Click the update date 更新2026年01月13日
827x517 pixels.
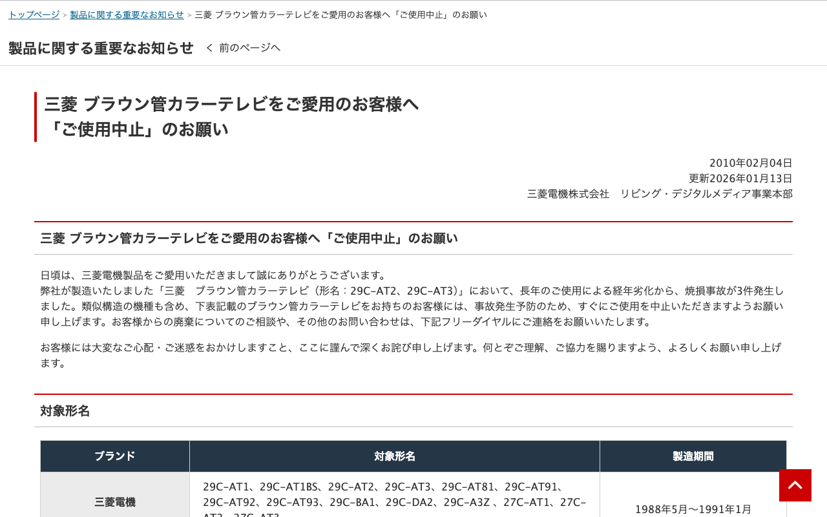pos(740,178)
